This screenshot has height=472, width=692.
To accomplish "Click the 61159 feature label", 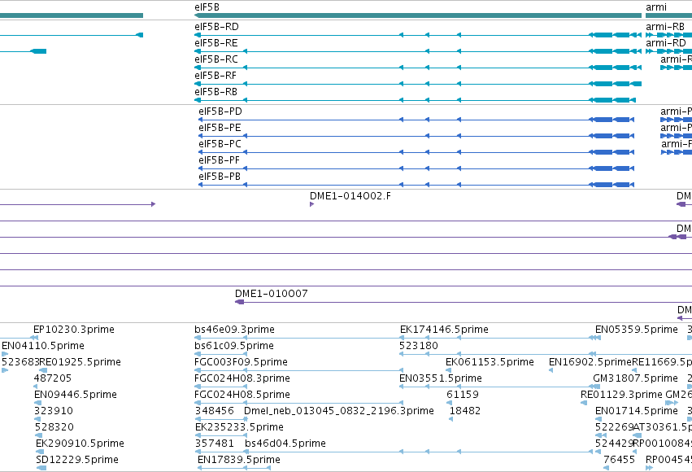I will [x=463, y=395].
